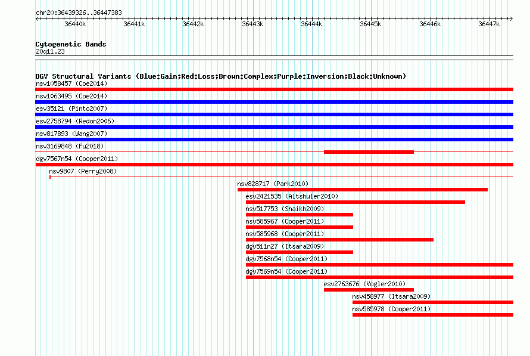Open nsv9807 (Perry2008) variant
The image size is (530, 356).
click(83, 171)
